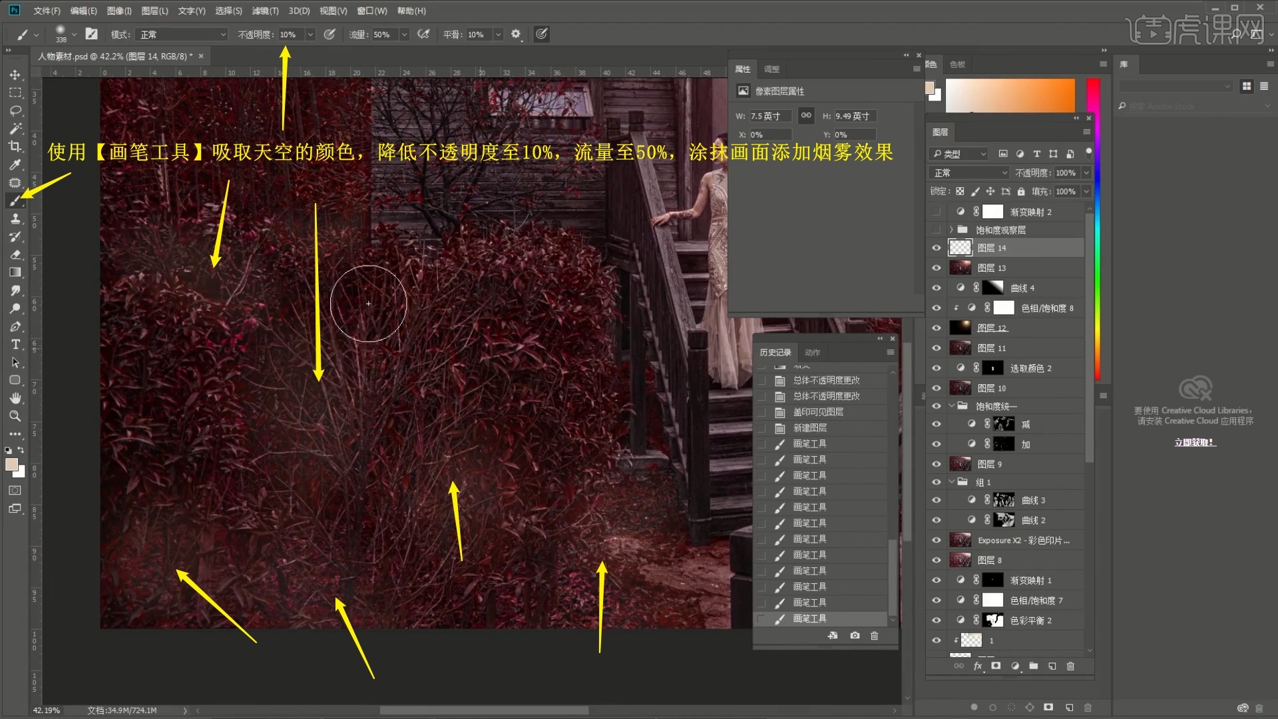This screenshot has width=1278, height=719.
Task: Open the 滤镜(T) menu
Action: [x=265, y=11]
